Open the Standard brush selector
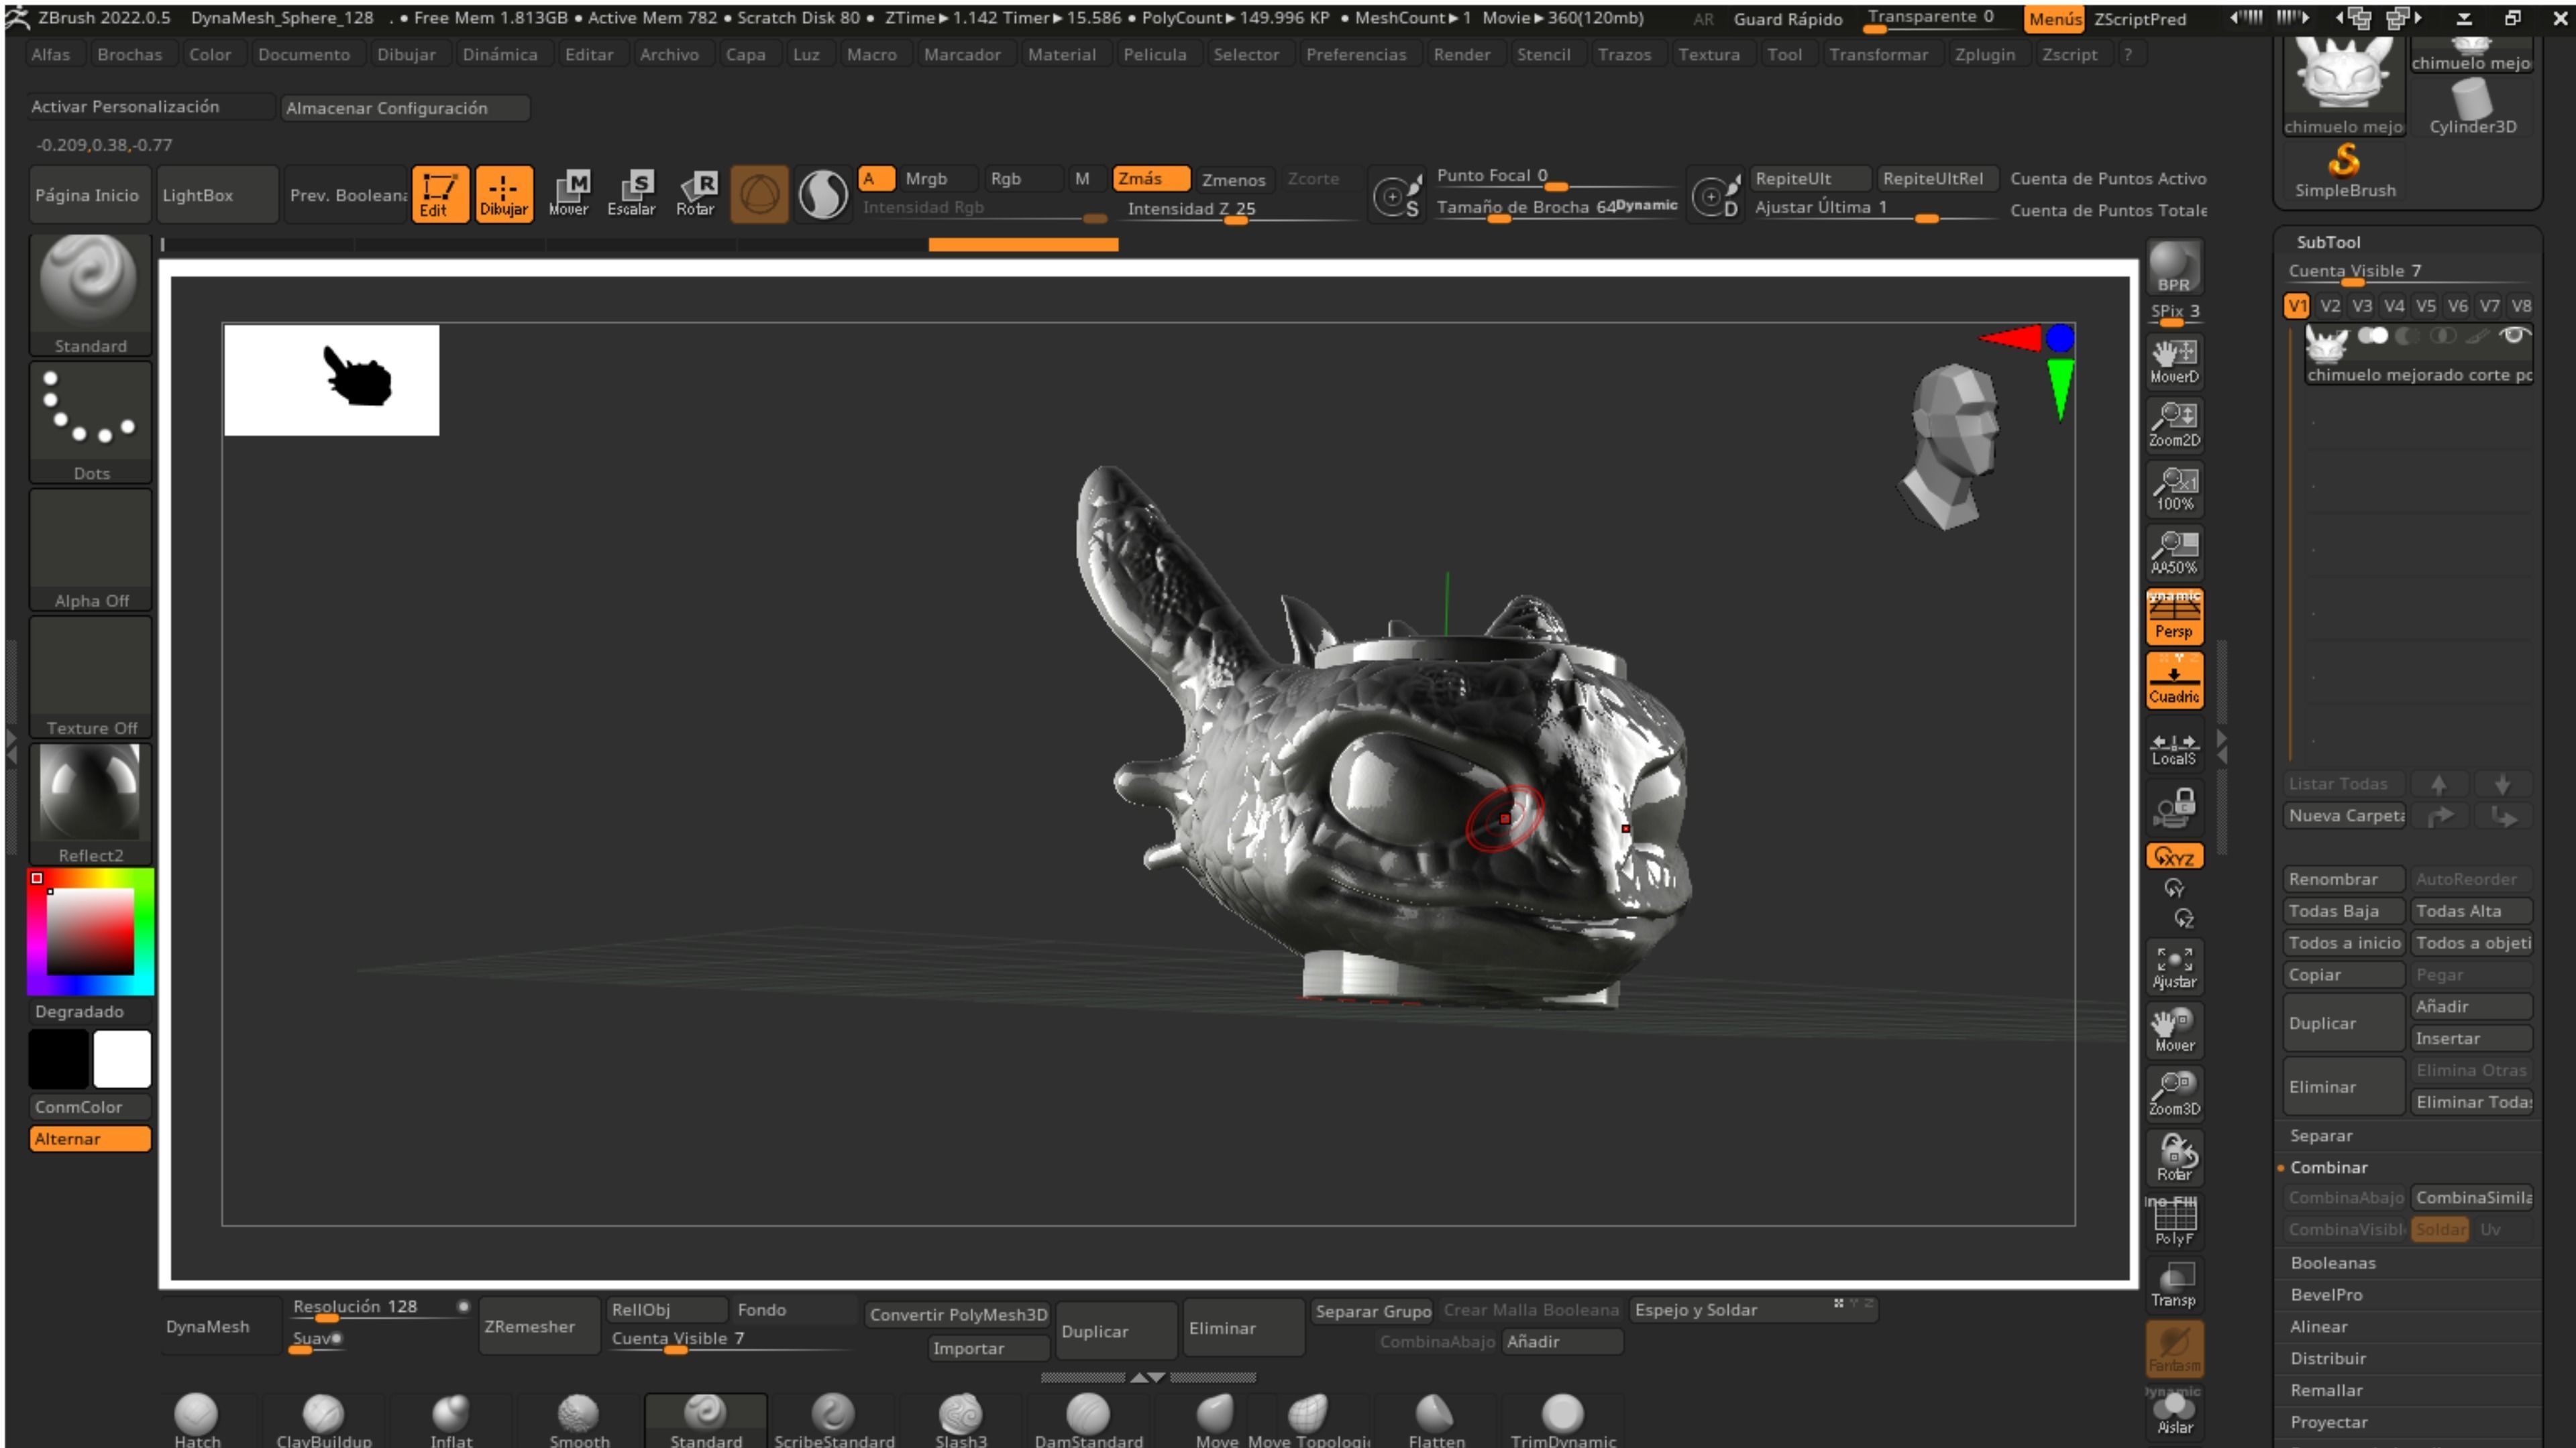Image resolution: width=2576 pixels, height=1448 pixels. click(x=91, y=296)
